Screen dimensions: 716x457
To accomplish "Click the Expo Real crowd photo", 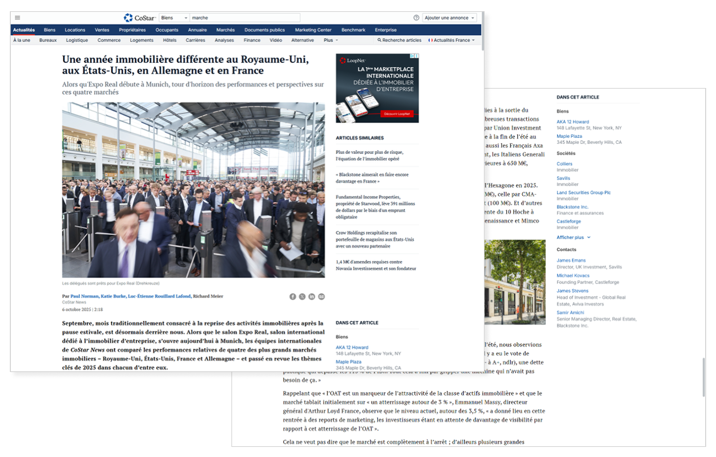I will click(x=193, y=190).
